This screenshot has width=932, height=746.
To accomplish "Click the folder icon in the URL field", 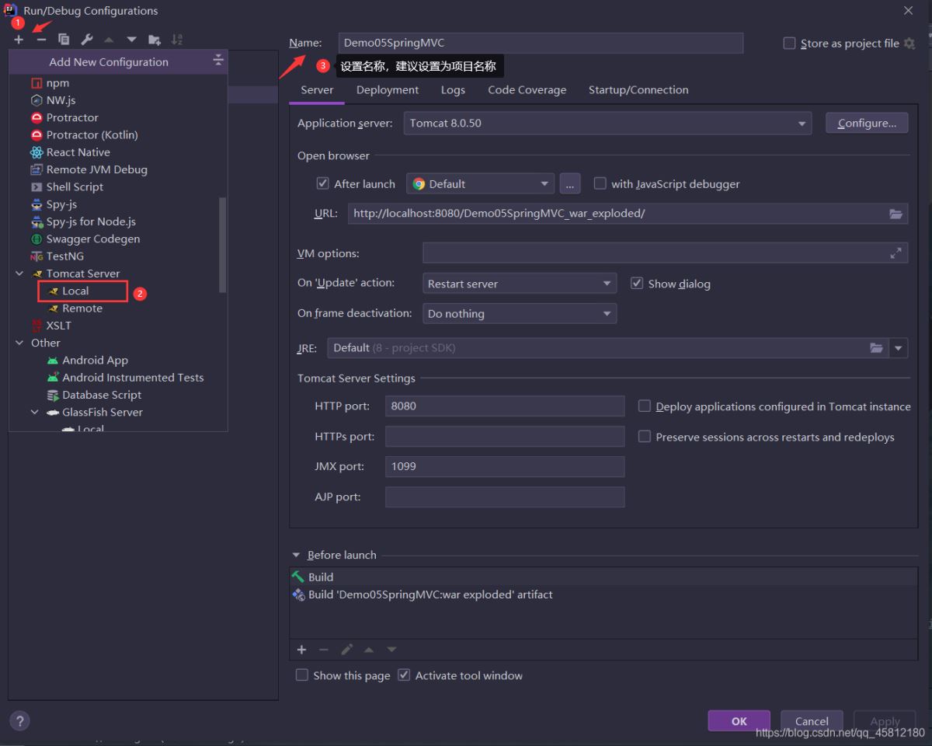I will click(x=895, y=214).
